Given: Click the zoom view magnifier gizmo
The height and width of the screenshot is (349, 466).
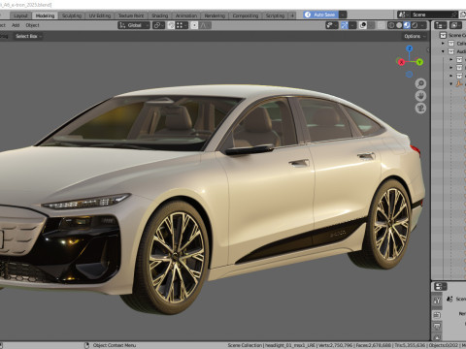Looking at the screenshot, I should [420, 84].
